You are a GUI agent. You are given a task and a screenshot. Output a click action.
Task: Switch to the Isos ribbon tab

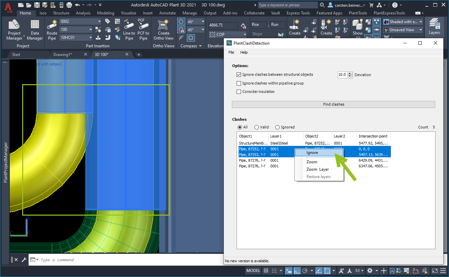point(43,13)
